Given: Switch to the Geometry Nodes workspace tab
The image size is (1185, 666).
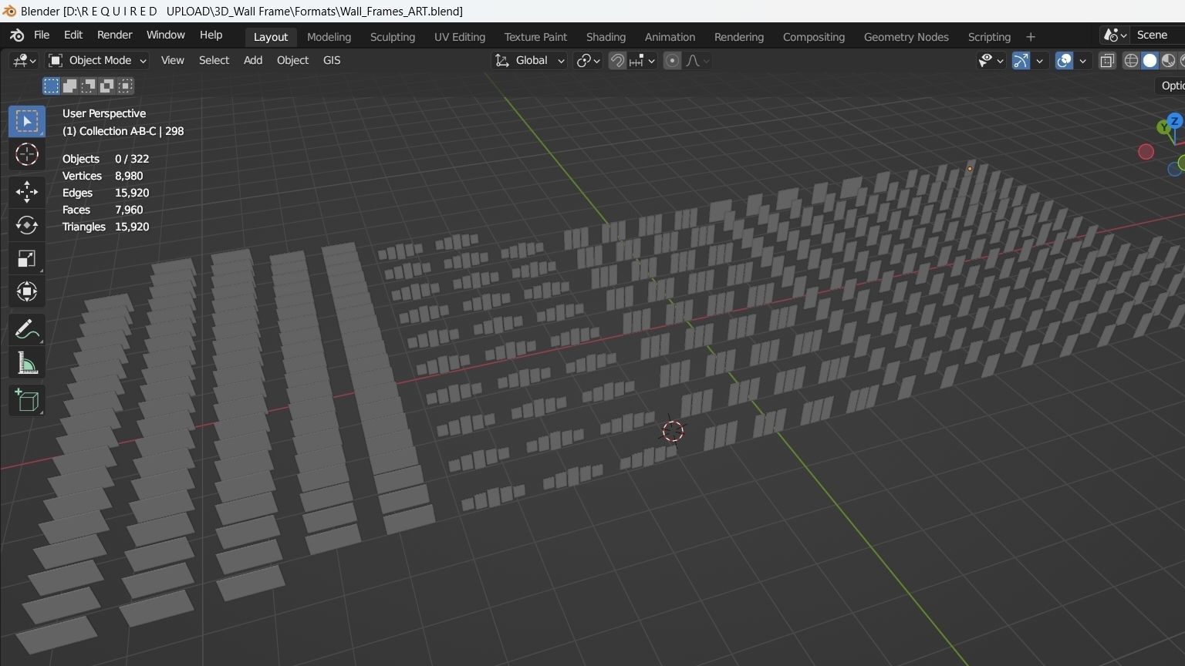Looking at the screenshot, I should click(906, 37).
